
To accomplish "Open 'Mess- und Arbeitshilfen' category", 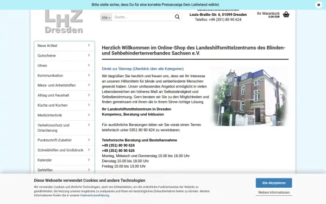I will (x=65, y=85).
